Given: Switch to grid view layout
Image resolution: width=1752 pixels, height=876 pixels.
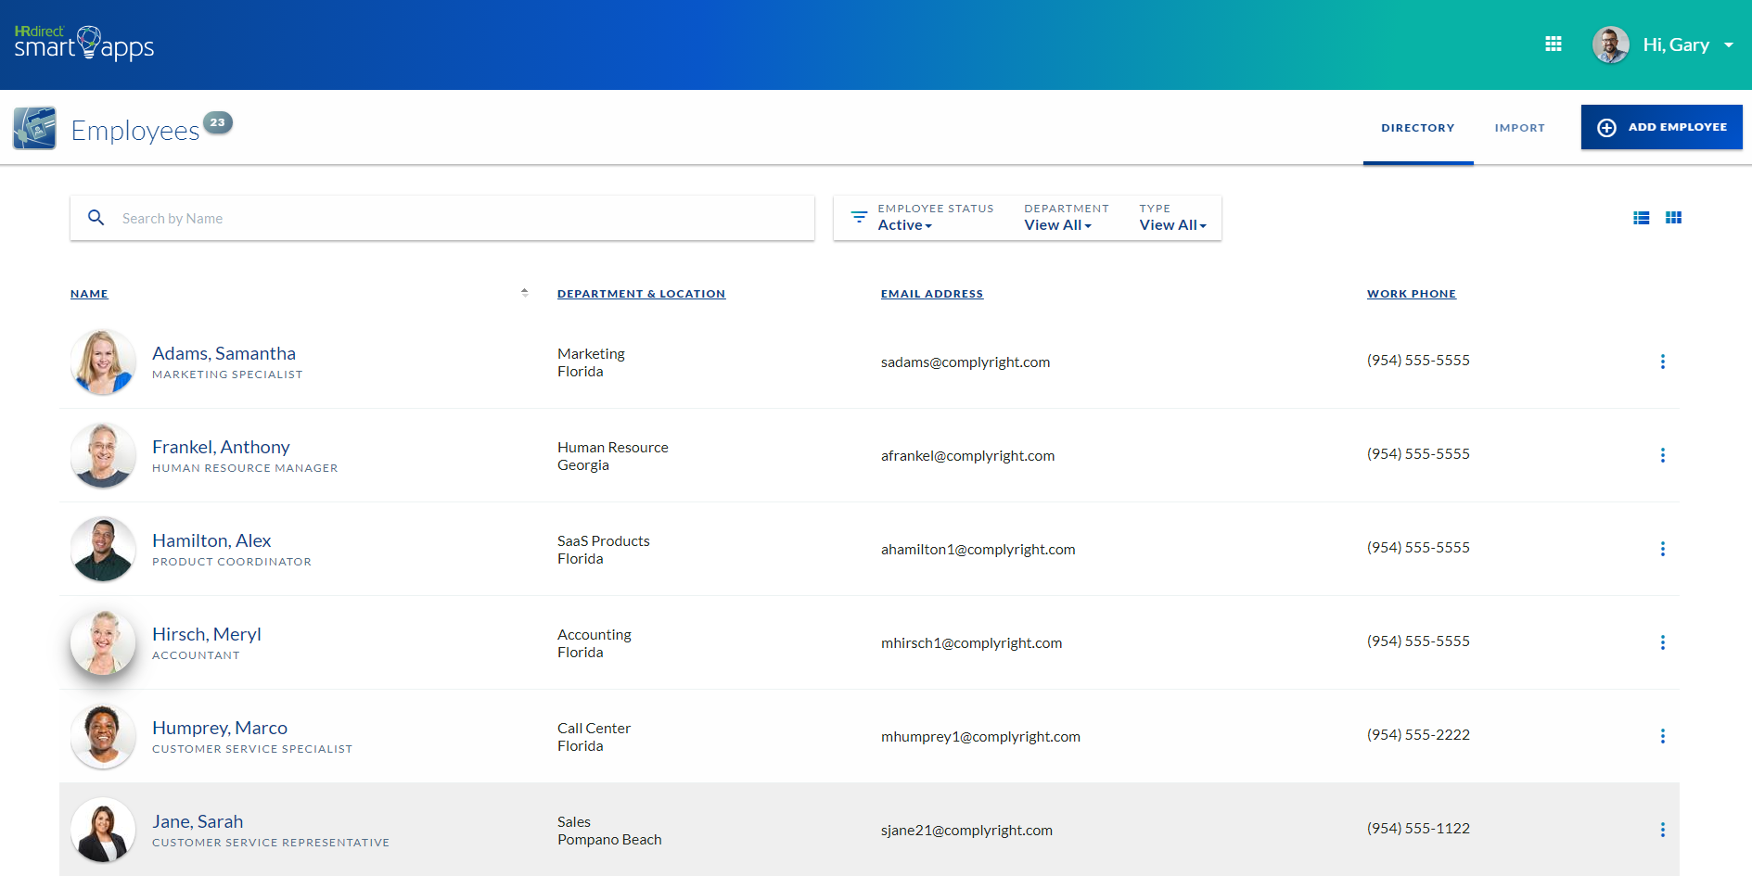Looking at the screenshot, I should pyautogui.click(x=1674, y=217).
